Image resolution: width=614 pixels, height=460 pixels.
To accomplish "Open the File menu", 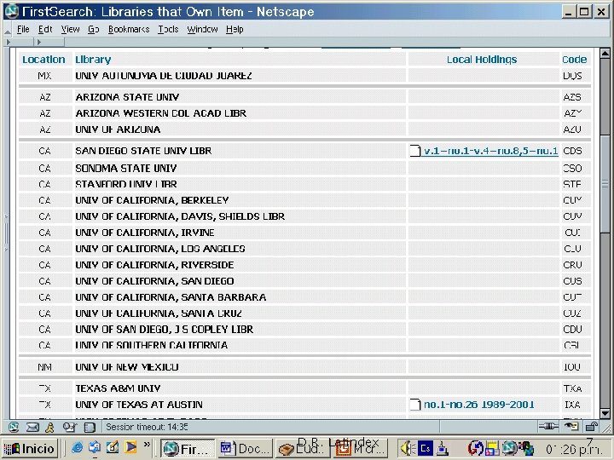I will [x=23, y=29].
